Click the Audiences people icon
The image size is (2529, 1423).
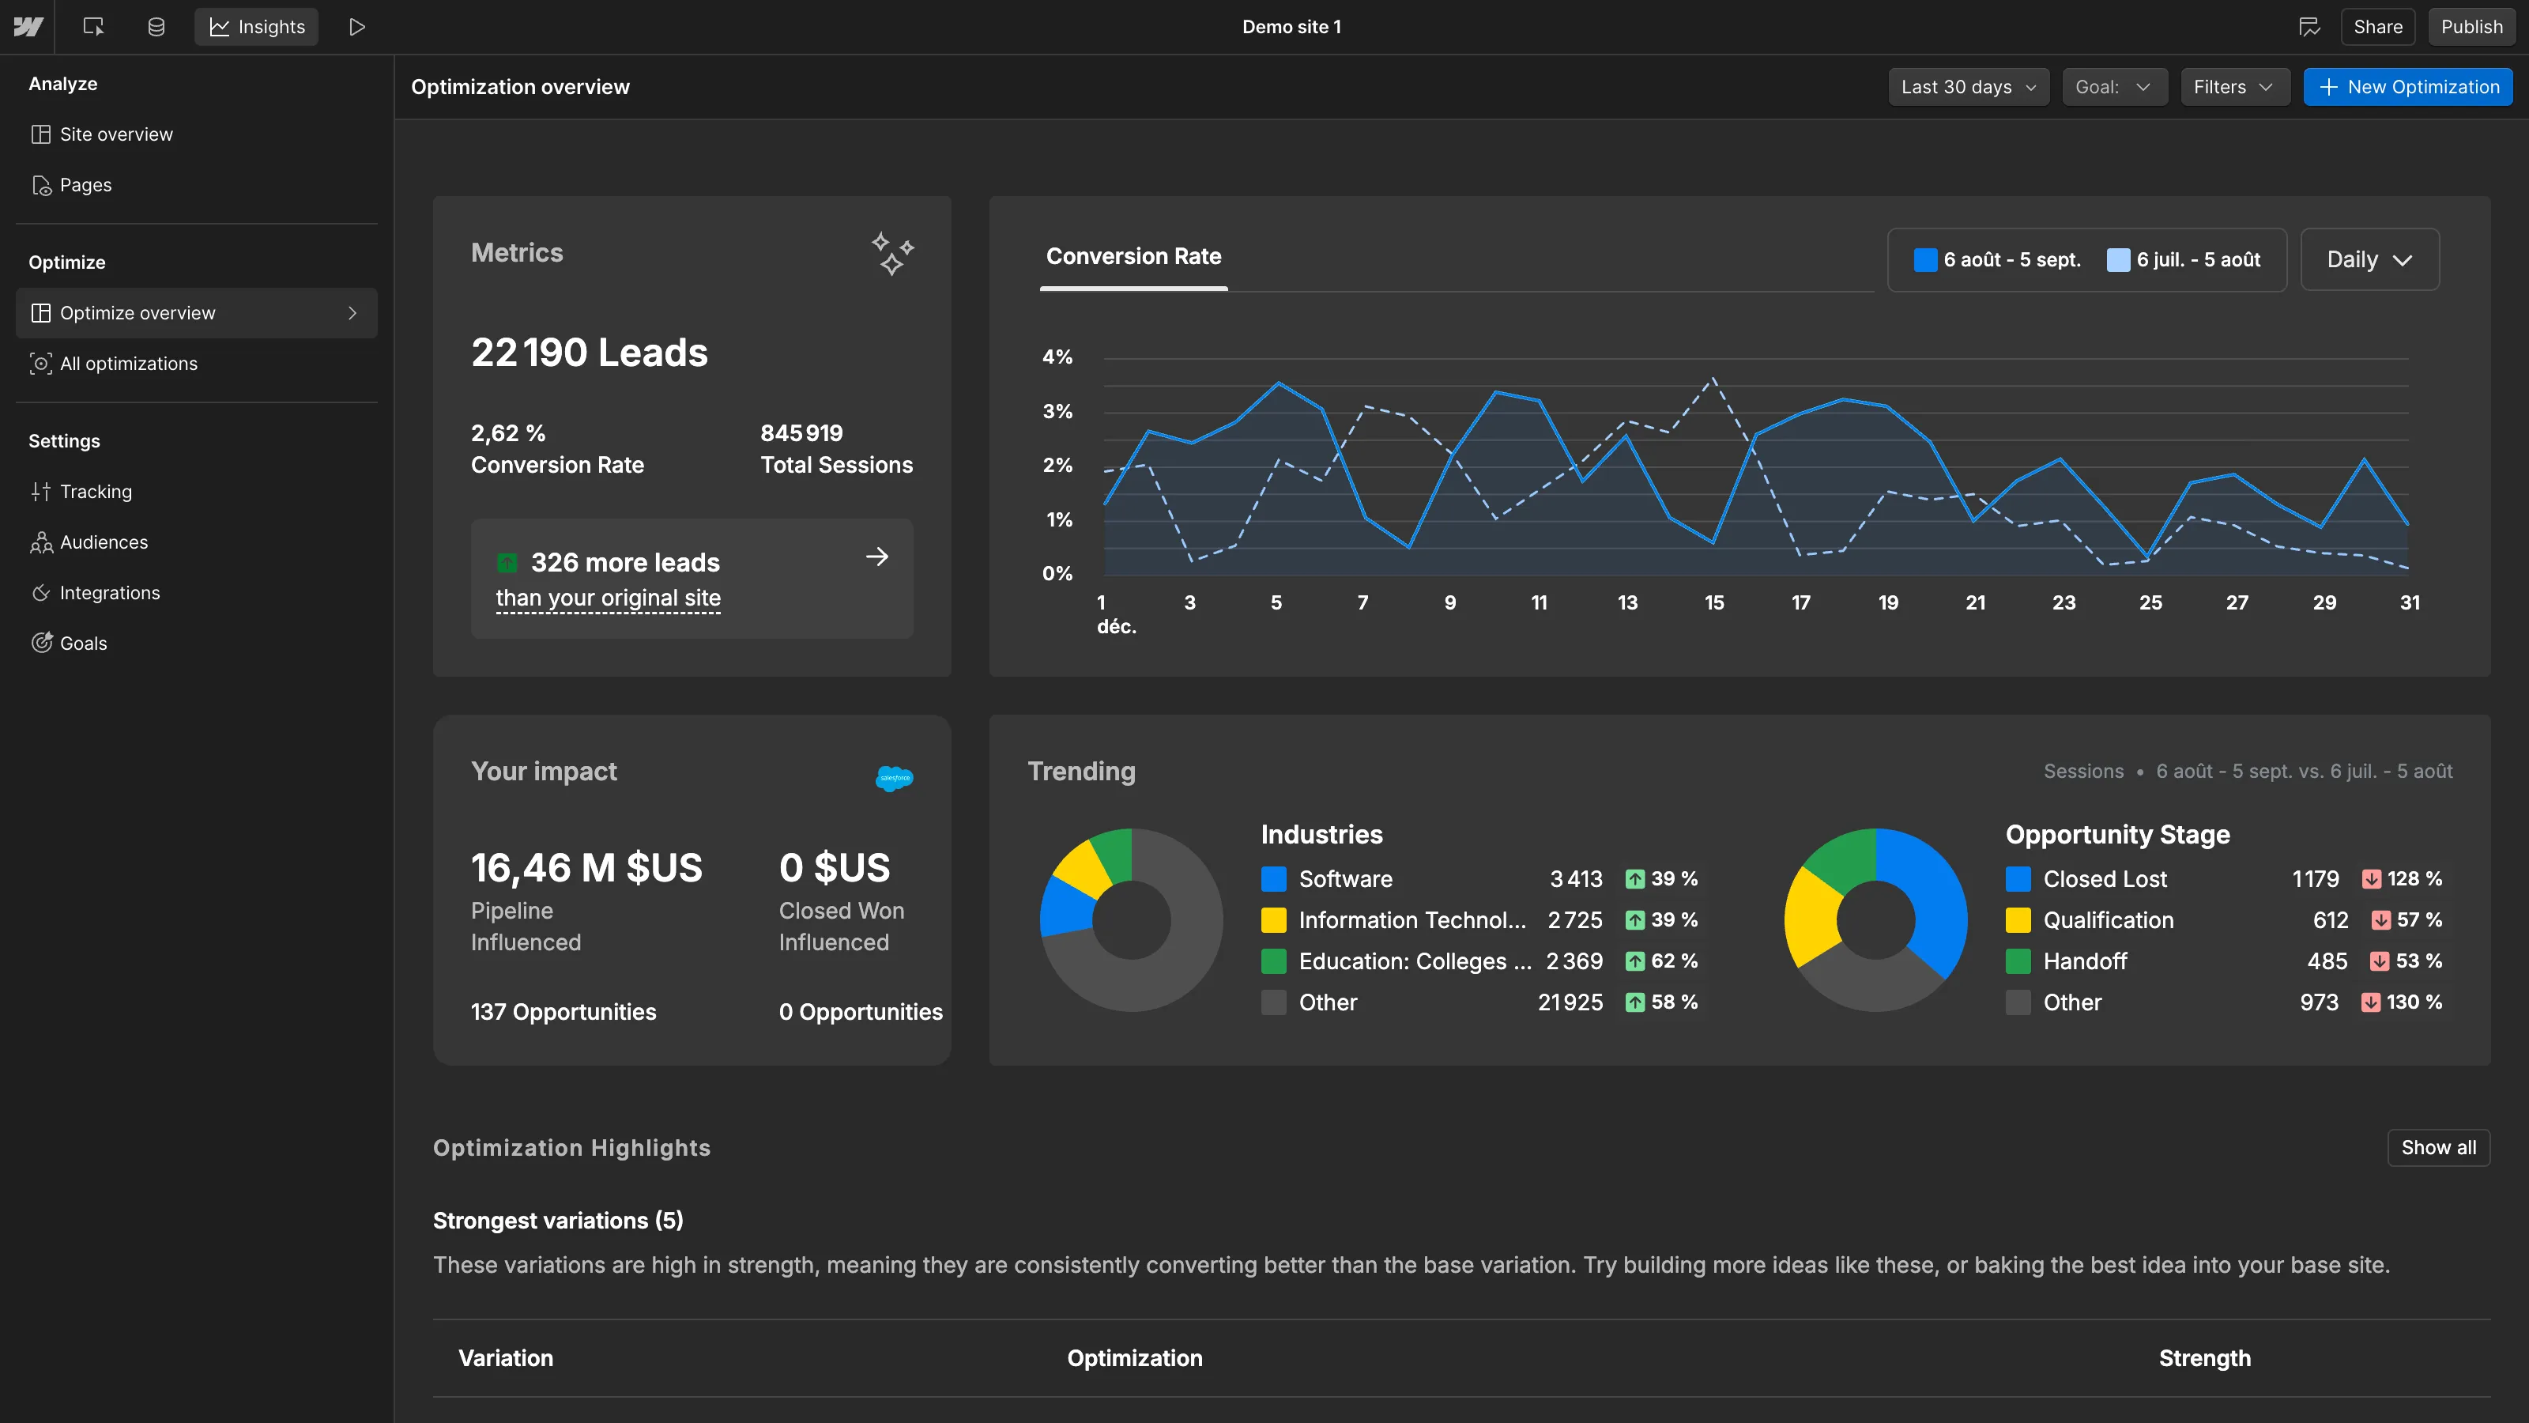40,543
